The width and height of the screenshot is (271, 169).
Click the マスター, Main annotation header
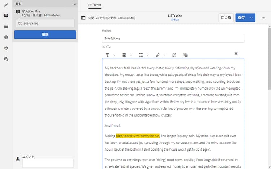(31, 12)
